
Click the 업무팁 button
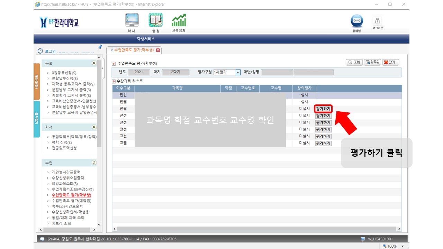click(372, 63)
